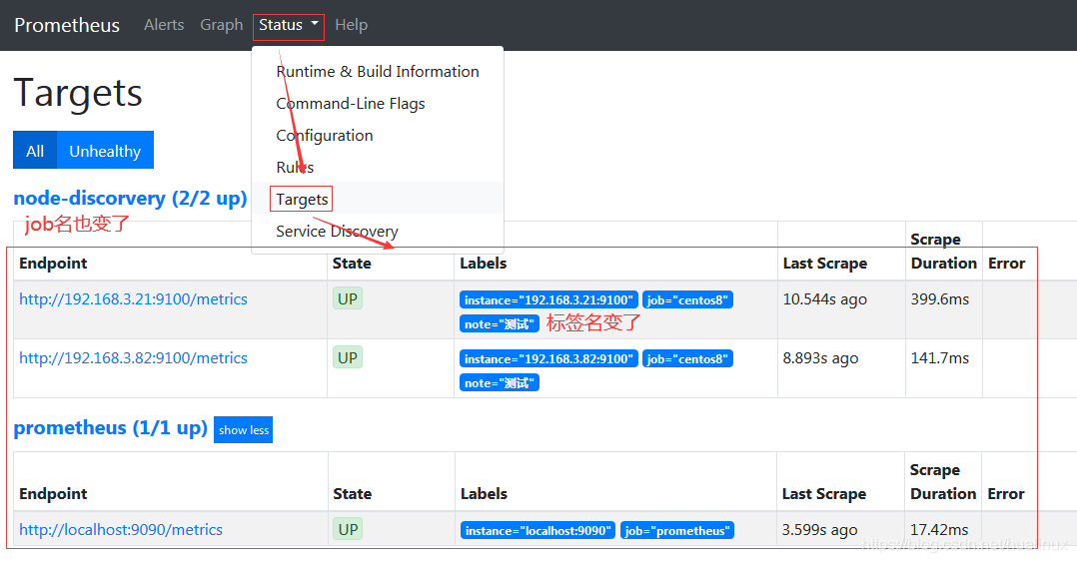This screenshot has height=563, width=1077.
Task: Select Targets in the Status menu
Action: (377, 199)
